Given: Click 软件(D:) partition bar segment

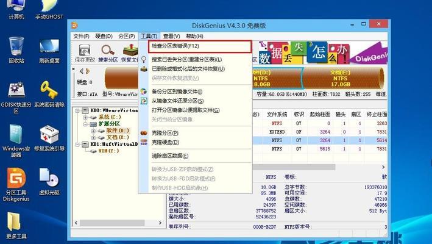Looking at the screenshot, I should tap(277, 78).
